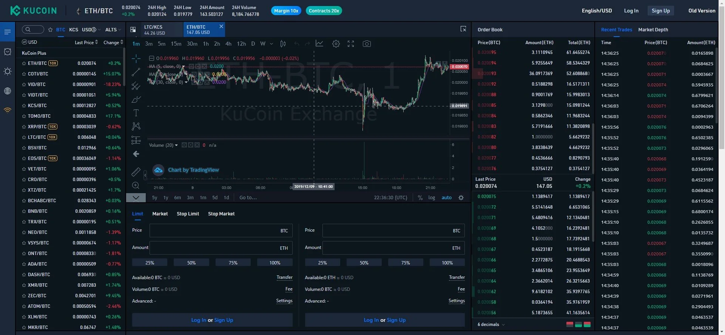
Task: Set buy amount to 25% of balance
Action: tap(150, 263)
